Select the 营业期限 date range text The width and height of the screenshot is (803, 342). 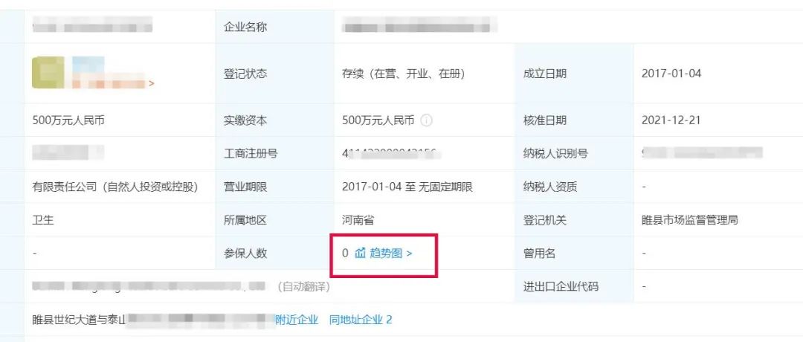(x=407, y=187)
